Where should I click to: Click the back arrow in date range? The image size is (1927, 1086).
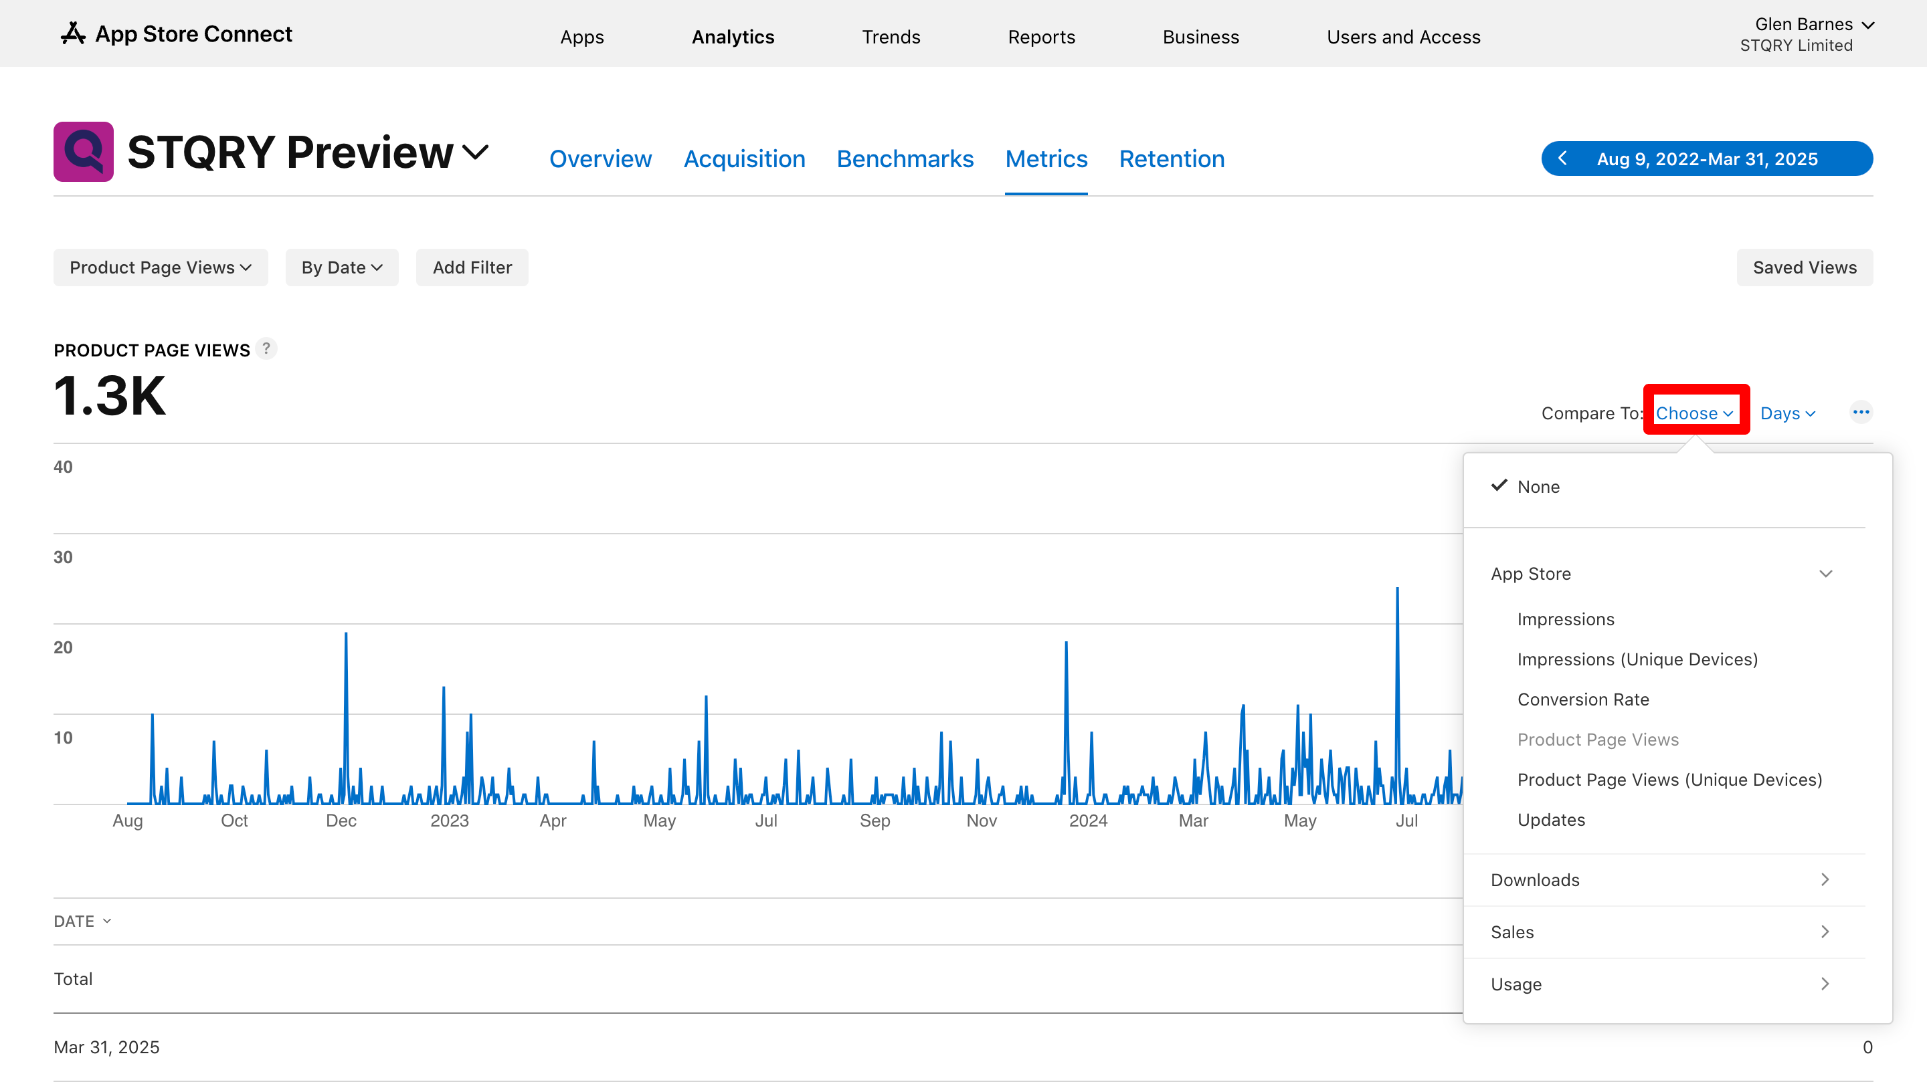pyautogui.click(x=1563, y=158)
